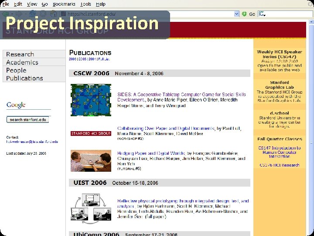The height and width of the screenshot is (236, 314).
Task: Open the search engine selector dropdown
Action: pyautogui.click(x=263, y=14)
